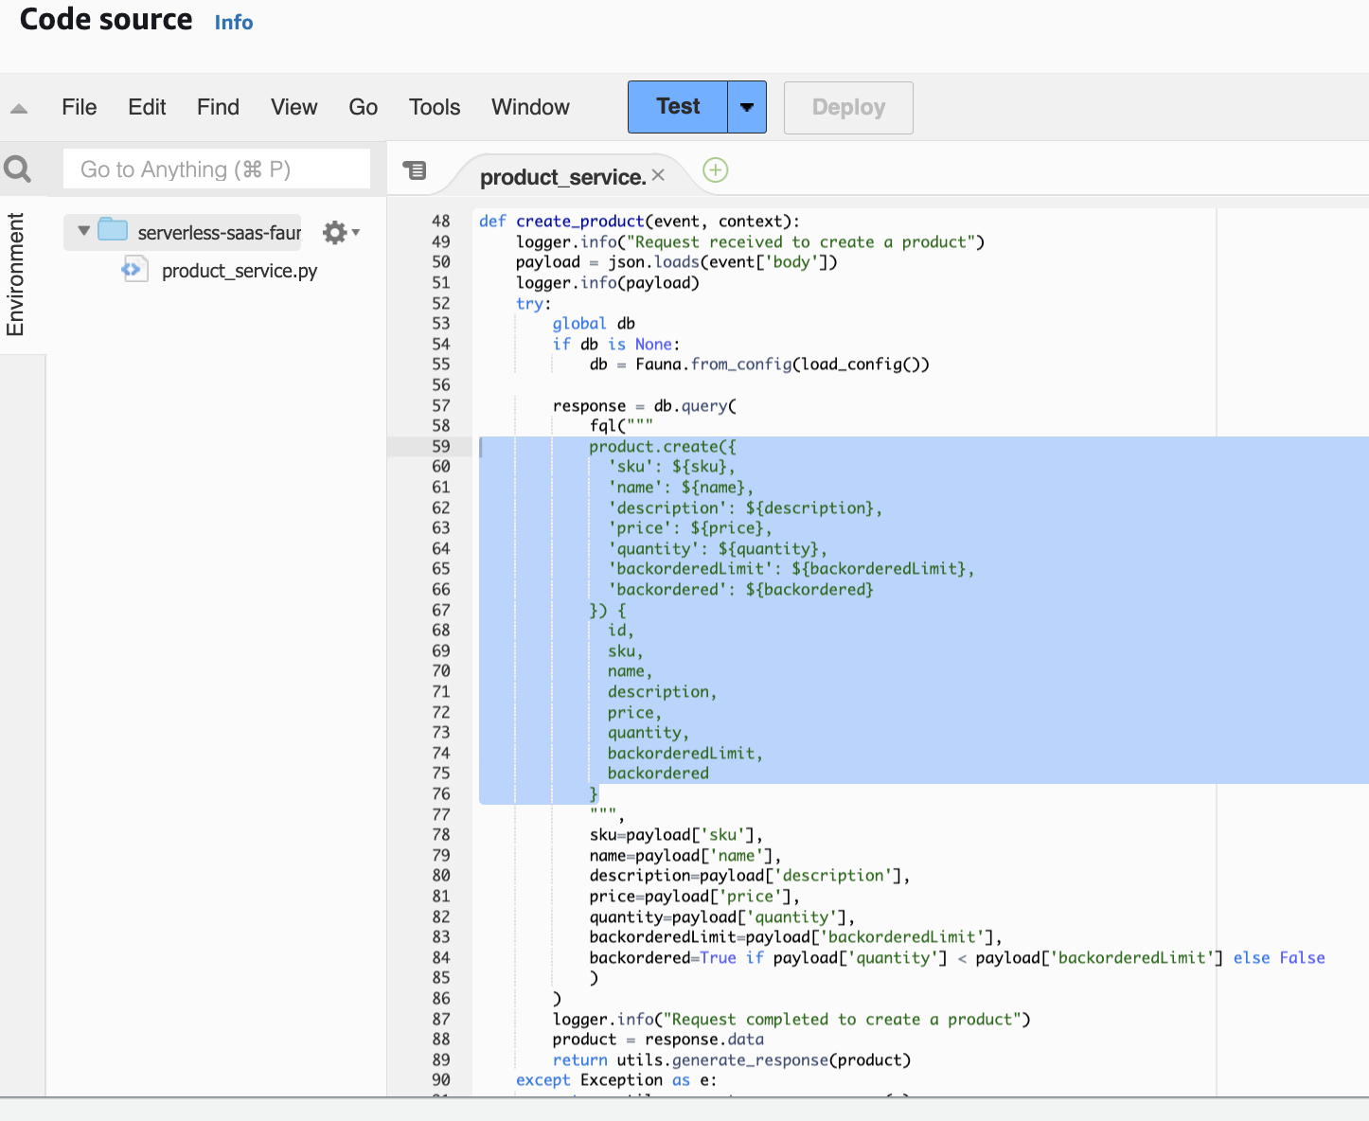Open the environment settings gear icon
This screenshot has height=1121, width=1369.
click(335, 232)
